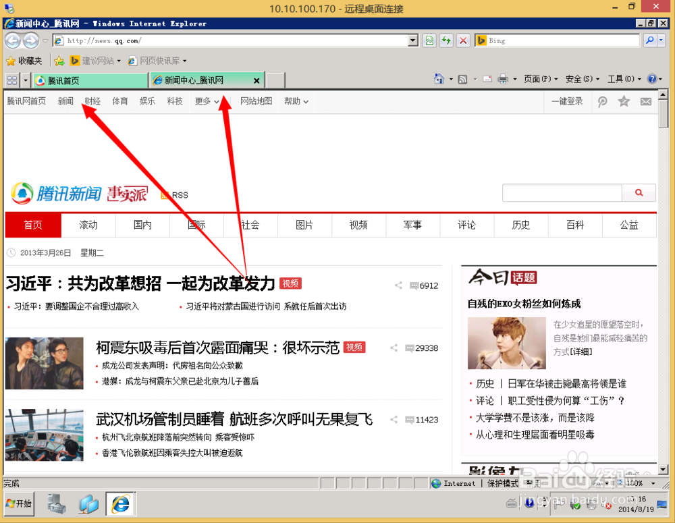The height and width of the screenshot is (523, 675).
Task: Open the address bar history dropdown
Action: click(x=413, y=40)
